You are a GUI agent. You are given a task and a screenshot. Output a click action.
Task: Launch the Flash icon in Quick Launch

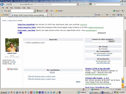[x=31, y=92]
